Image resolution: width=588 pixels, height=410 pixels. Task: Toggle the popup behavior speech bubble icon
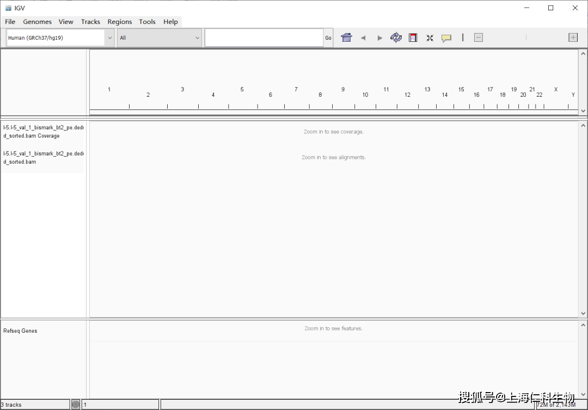pyautogui.click(x=446, y=38)
